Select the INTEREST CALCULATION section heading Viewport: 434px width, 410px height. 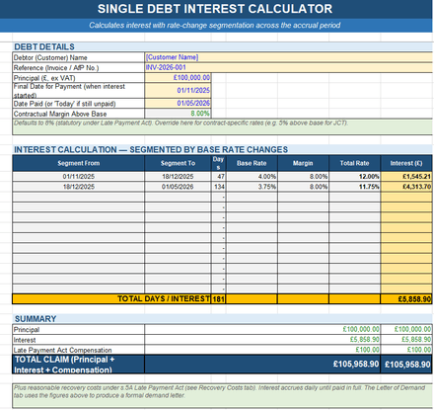point(151,149)
